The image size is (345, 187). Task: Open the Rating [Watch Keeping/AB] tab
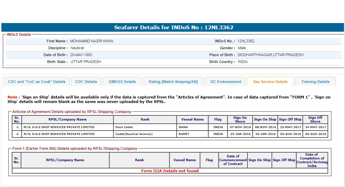tap(173, 82)
